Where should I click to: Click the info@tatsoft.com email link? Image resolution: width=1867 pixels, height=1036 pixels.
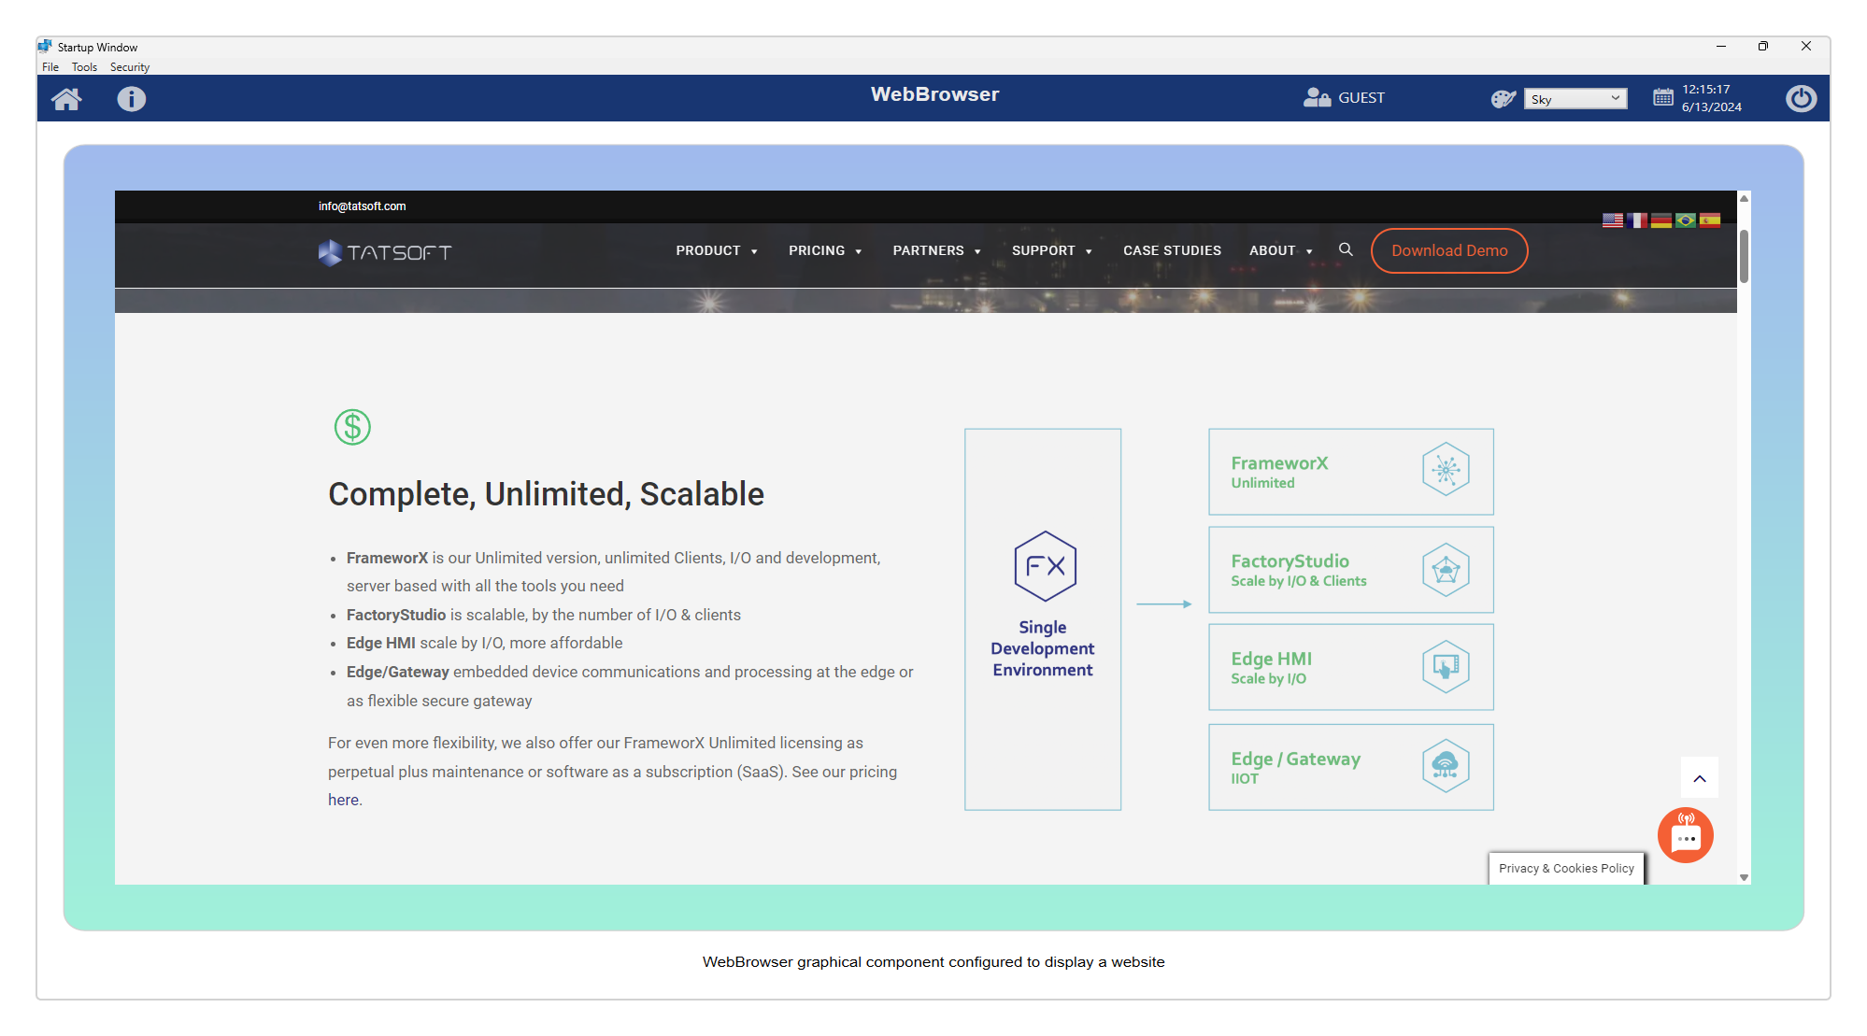(362, 206)
